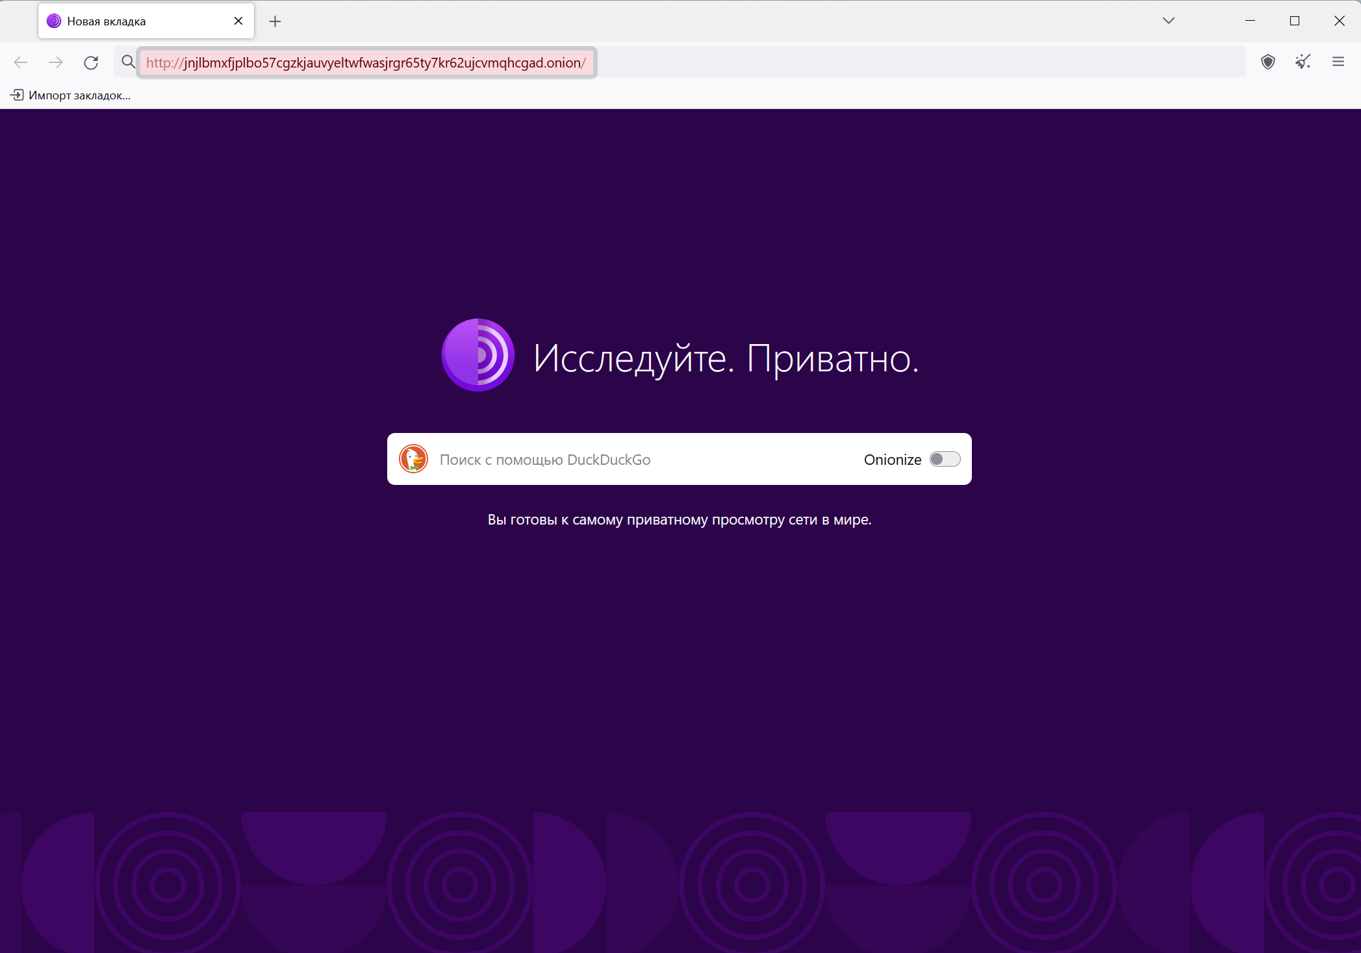Click the forward navigation arrow
1361x953 pixels.
[x=56, y=62]
